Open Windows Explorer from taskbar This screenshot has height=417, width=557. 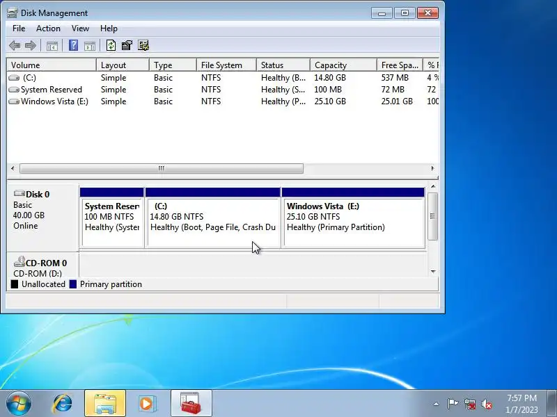coord(105,404)
